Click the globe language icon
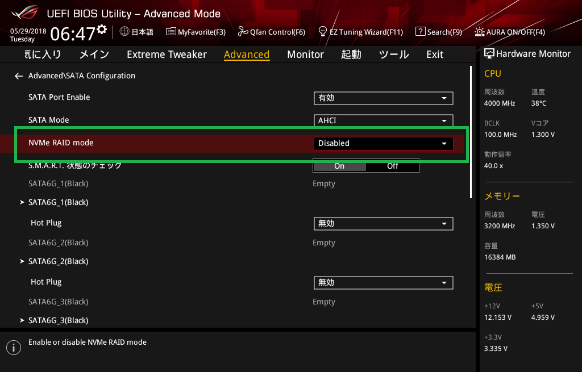Viewport: 582px width, 372px height. (x=124, y=32)
